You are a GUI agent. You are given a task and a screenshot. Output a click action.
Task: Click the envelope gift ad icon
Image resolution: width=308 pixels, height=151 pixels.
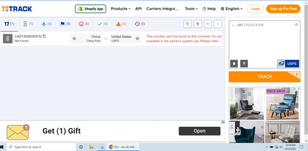tap(18, 132)
